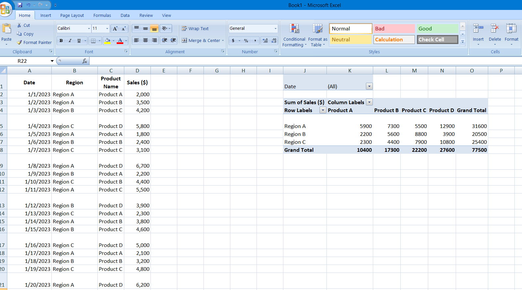
Task: Apply the Good cell style
Action: [x=437, y=28]
